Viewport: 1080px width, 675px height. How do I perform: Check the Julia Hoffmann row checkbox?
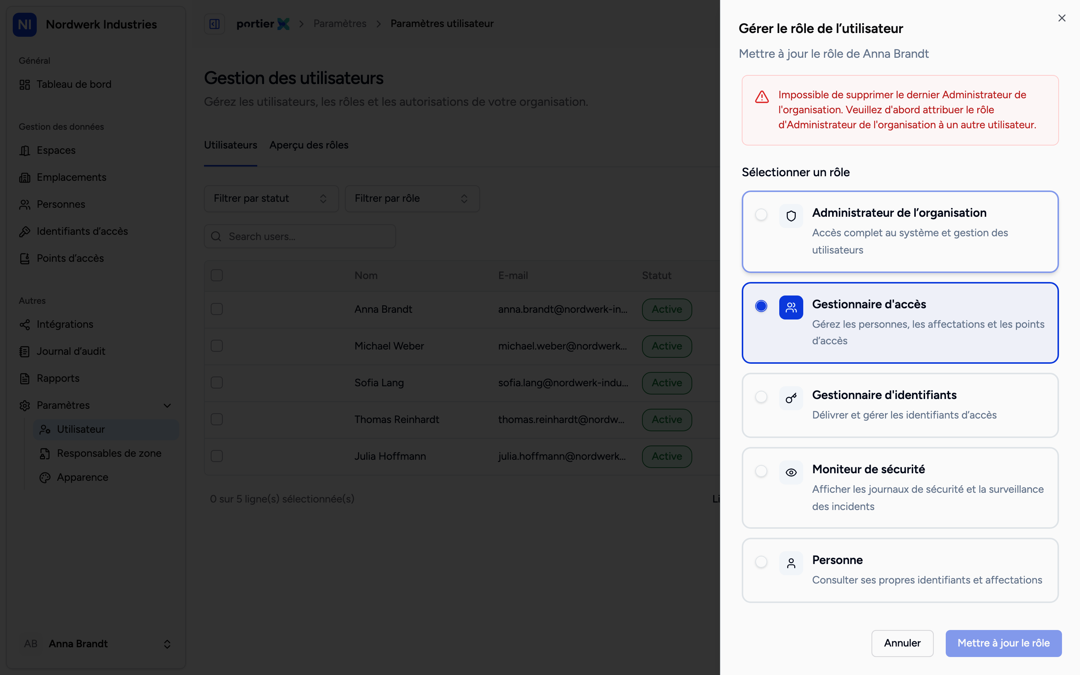[x=217, y=456]
